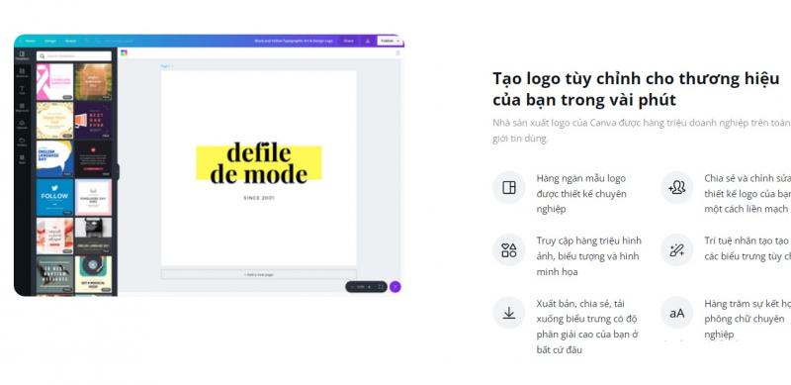Open the Templates tab in Canva's side panel
This screenshot has height=385, width=791.
coord(22,55)
